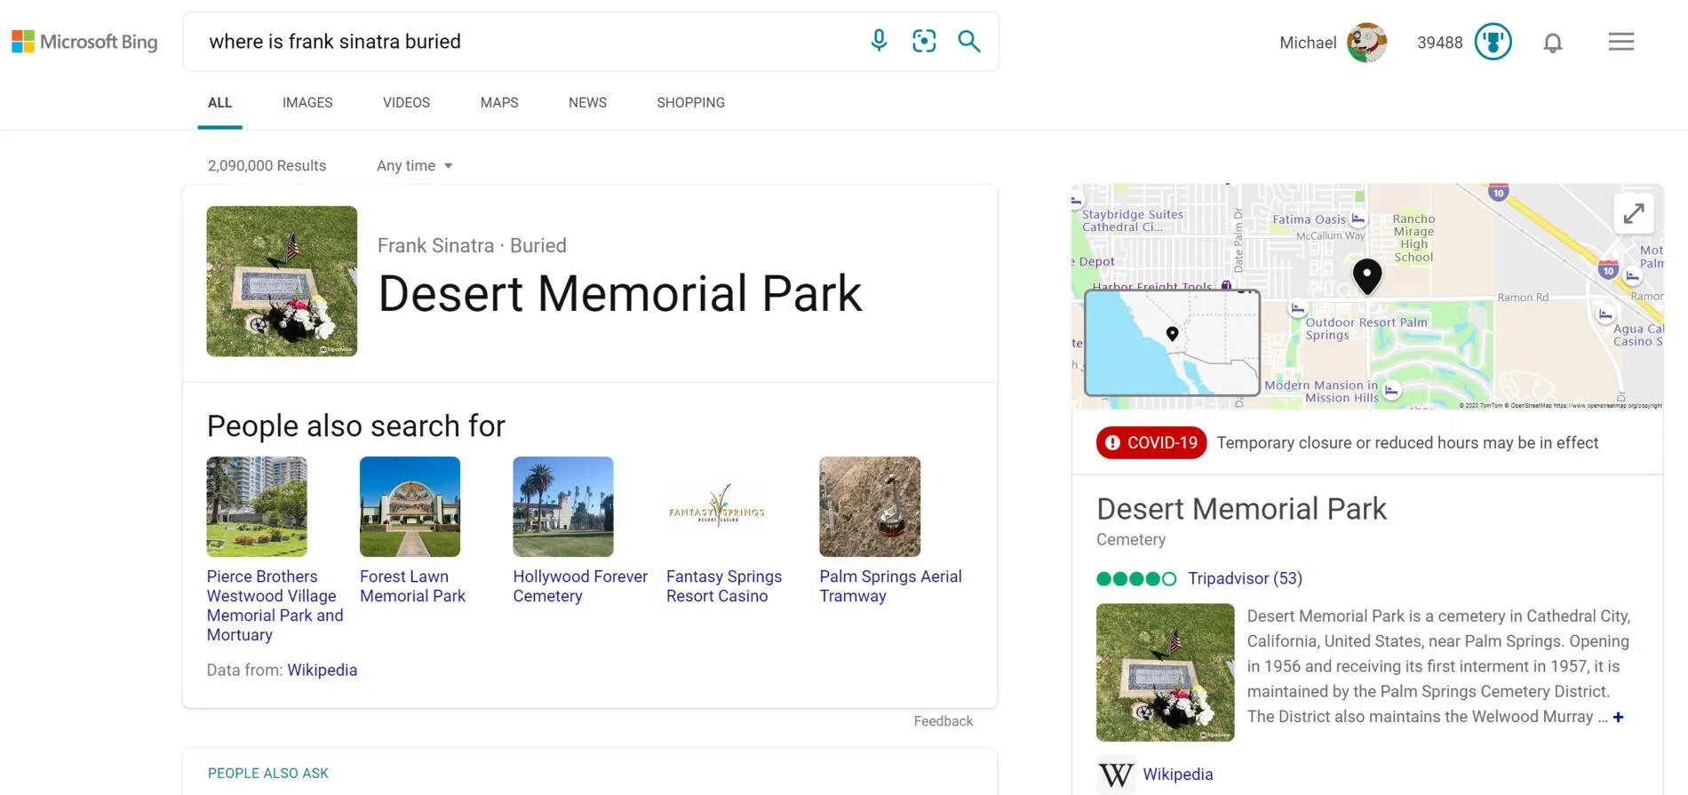Open visual search camera icon
The image size is (1688, 795).
pos(924,41)
